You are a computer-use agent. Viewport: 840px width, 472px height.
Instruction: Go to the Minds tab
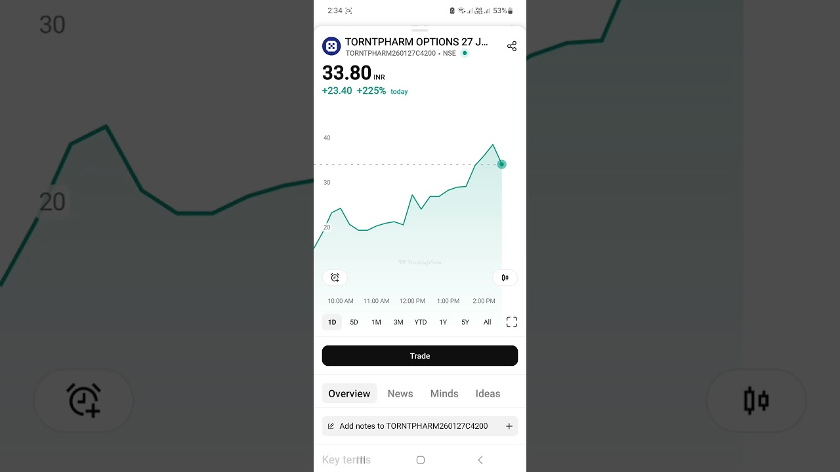(444, 393)
